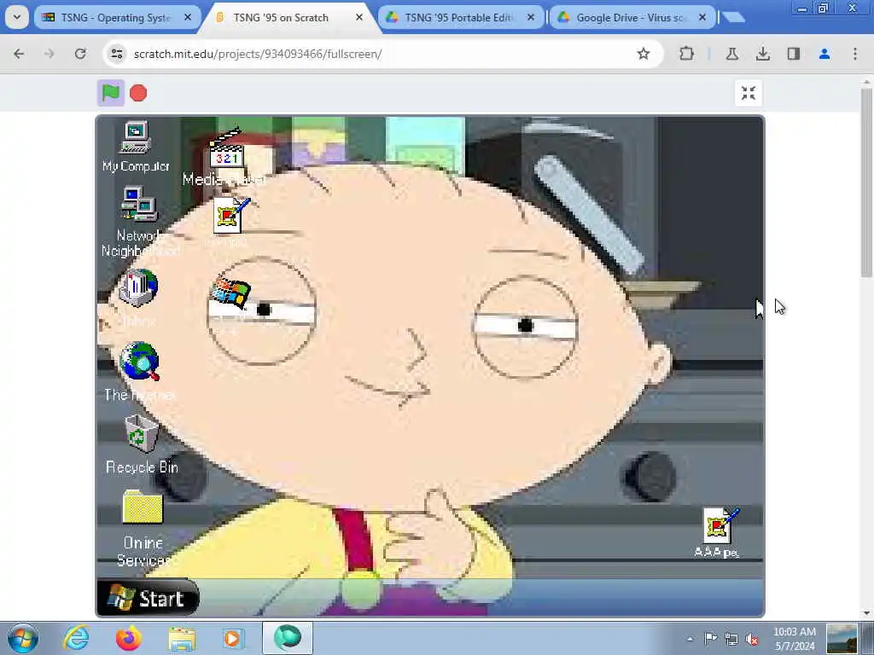Open the Windows flag logo desktop icon
This screenshot has width=874, height=655.
click(x=230, y=291)
